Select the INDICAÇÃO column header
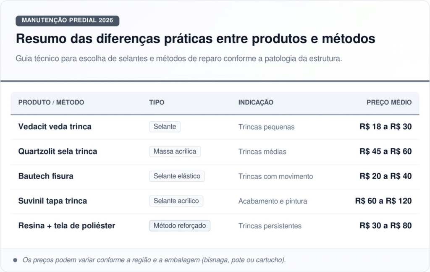 point(256,102)
